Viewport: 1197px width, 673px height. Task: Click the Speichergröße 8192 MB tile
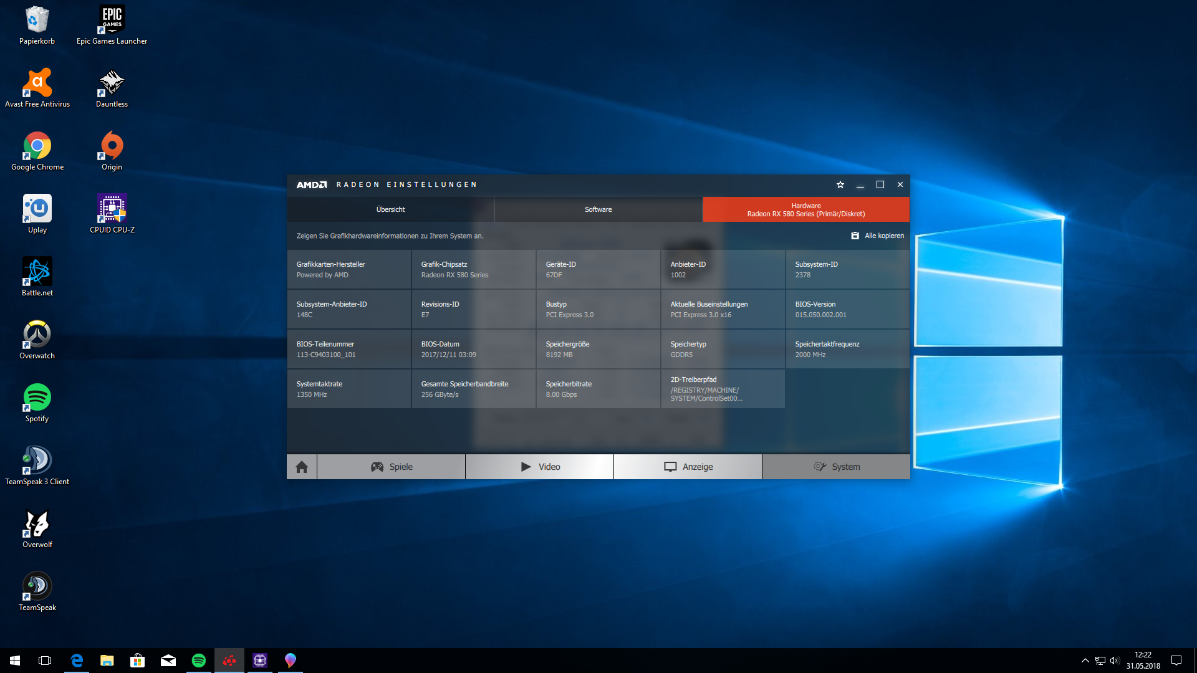(598, 349)
